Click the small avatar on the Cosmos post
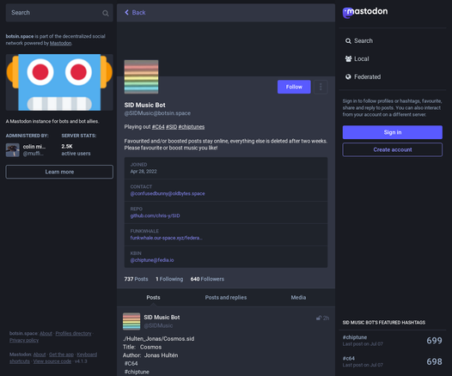Image resolution: width=452 pixels, height=376 pixels. point(131,321)
